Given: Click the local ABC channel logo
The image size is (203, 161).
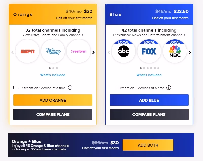Looking at the screenshot, I should [124, 51].
